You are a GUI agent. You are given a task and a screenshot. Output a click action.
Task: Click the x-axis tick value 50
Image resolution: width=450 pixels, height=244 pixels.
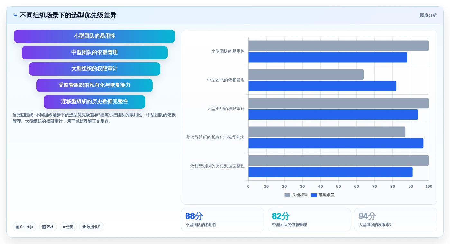338,187
